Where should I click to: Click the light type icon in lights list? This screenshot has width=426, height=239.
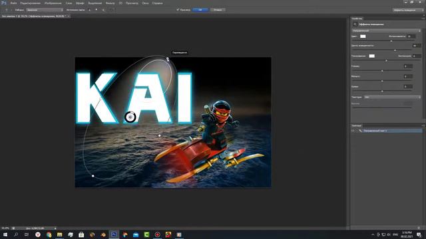click(361, 131)
